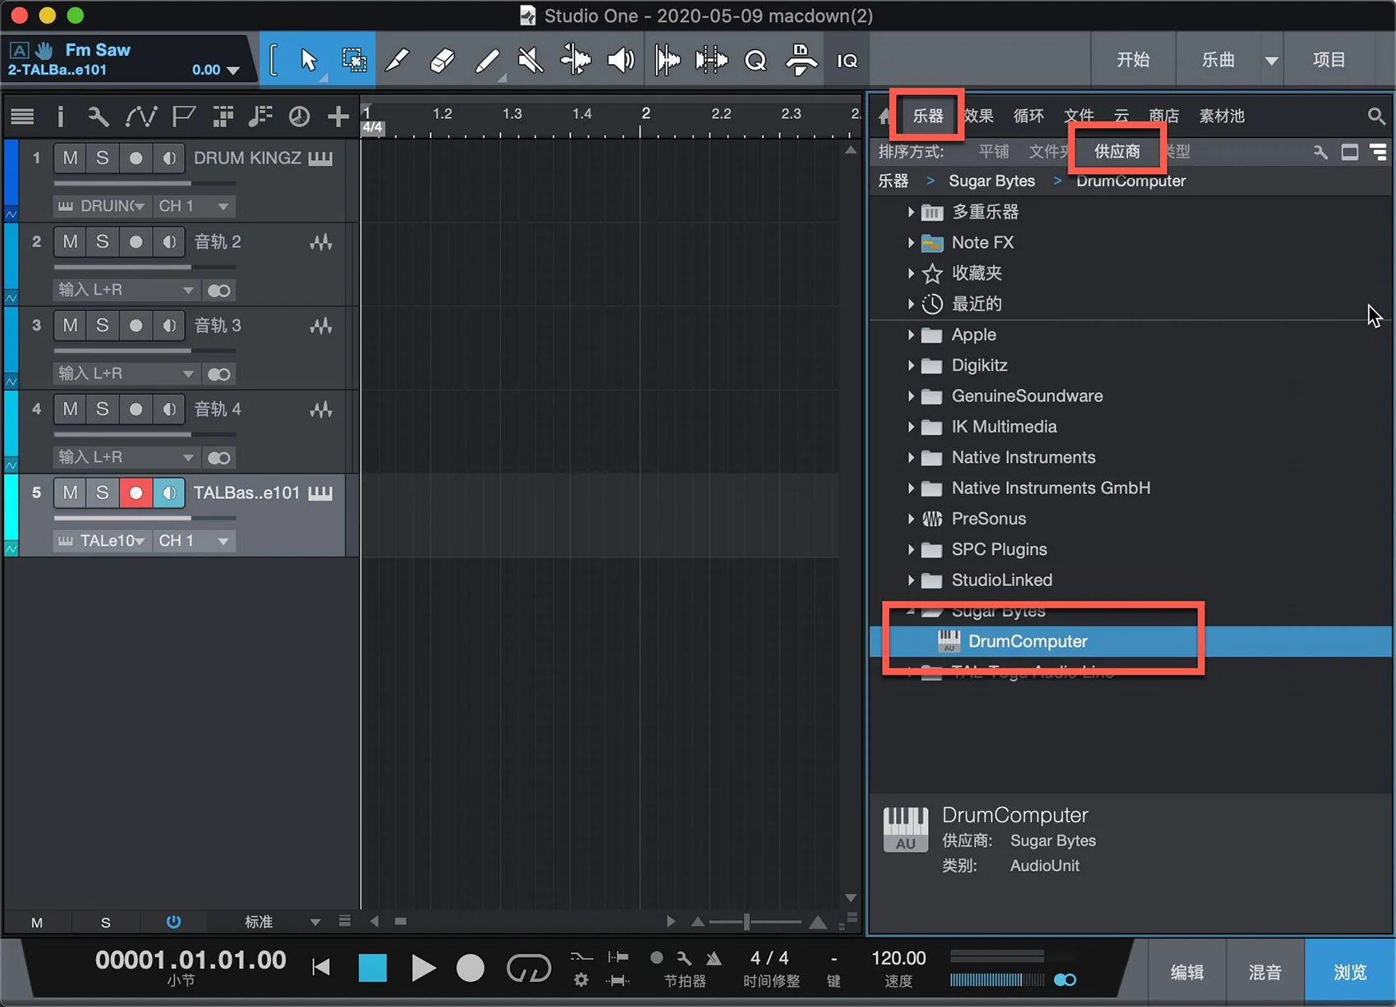
Task: Open the track list menu icon
Action: 22,117
